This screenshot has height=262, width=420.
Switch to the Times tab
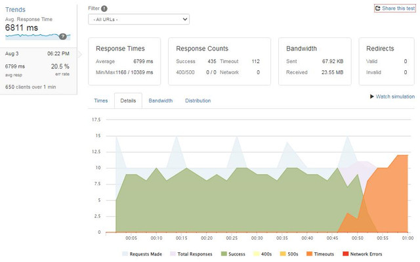click(100, 100)
